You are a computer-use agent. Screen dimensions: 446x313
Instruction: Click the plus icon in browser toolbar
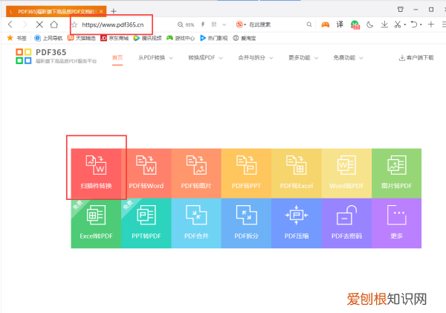point(431,25)
